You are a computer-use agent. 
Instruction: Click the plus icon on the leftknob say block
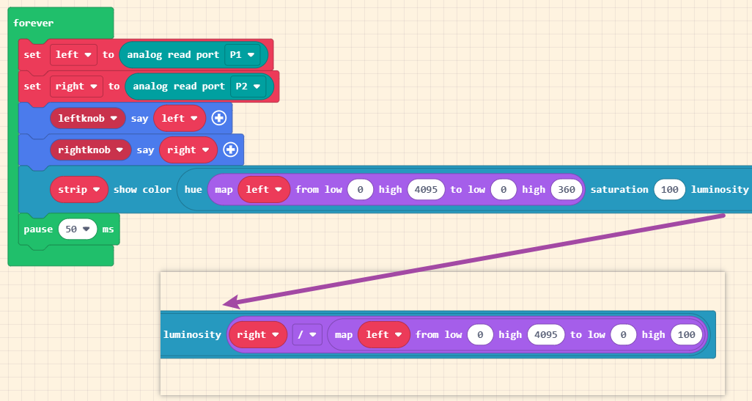pos(218,118)
